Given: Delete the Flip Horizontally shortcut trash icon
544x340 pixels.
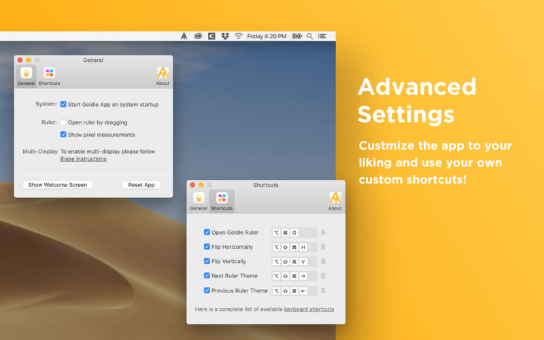Looking at the screenshot, I should (x=323, y=247).
